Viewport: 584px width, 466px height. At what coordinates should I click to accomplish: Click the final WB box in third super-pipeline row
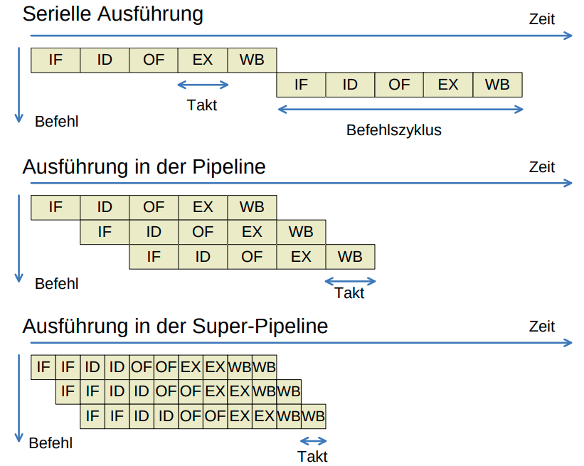[313, 415]
